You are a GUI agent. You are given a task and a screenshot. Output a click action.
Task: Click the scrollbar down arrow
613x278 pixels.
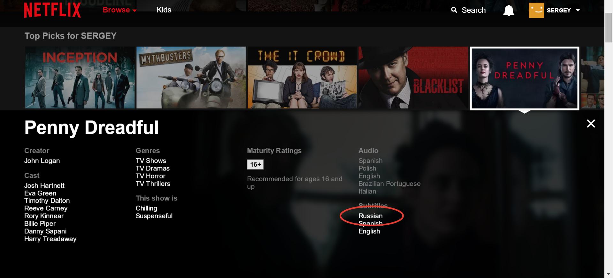pyautogui.click(x=609, y=274)
